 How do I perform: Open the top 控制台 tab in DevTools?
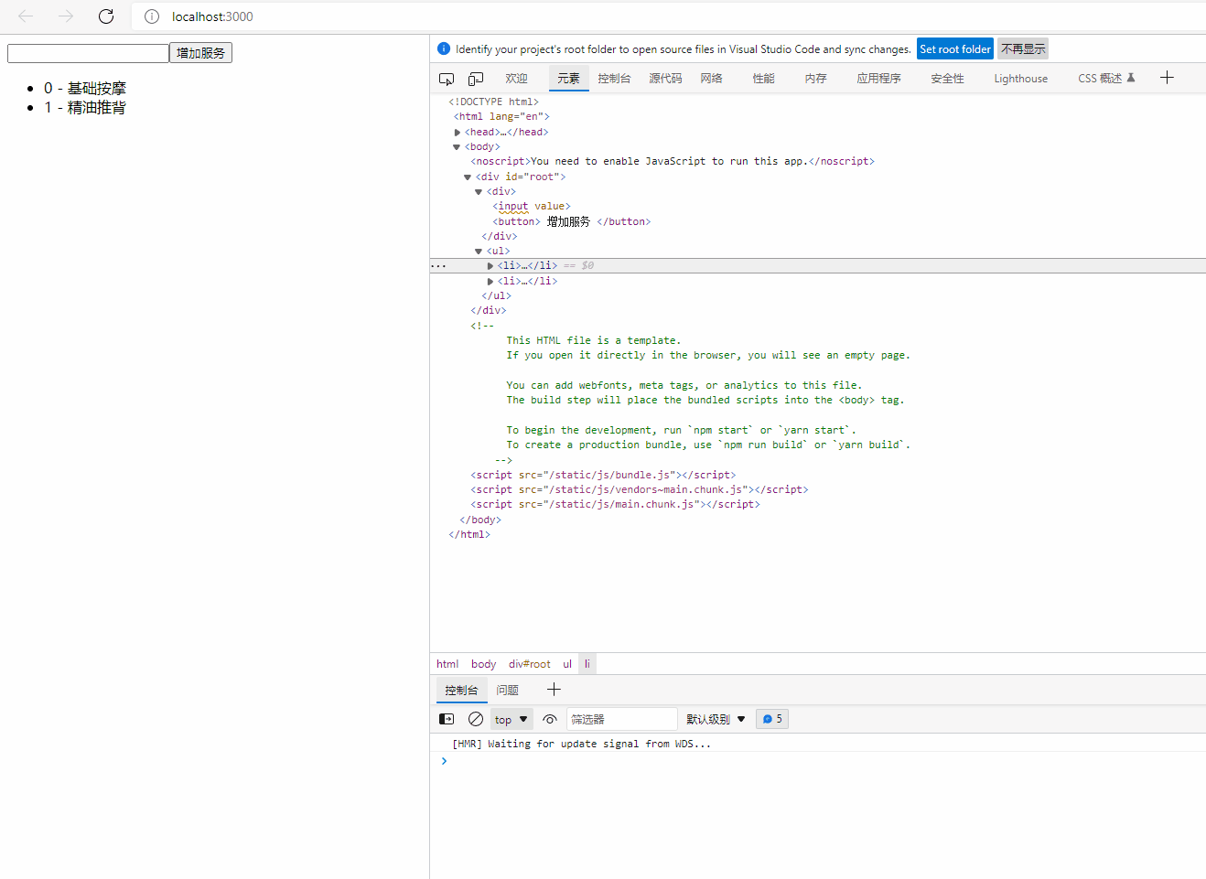(614, 79)
